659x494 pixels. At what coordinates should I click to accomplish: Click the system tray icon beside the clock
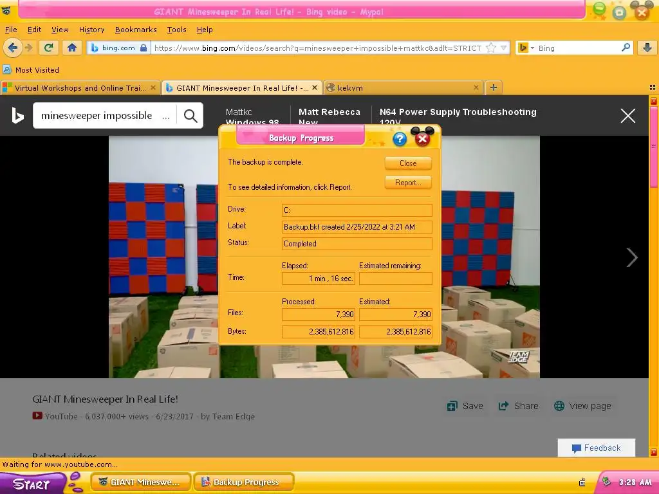coord(606,481)
